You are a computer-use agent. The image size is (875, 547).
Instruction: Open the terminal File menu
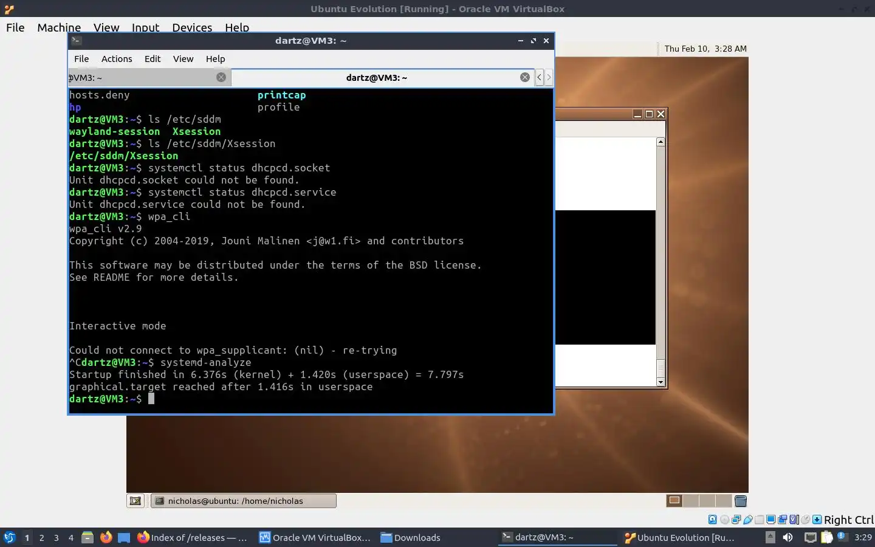(x=81, y=59)
